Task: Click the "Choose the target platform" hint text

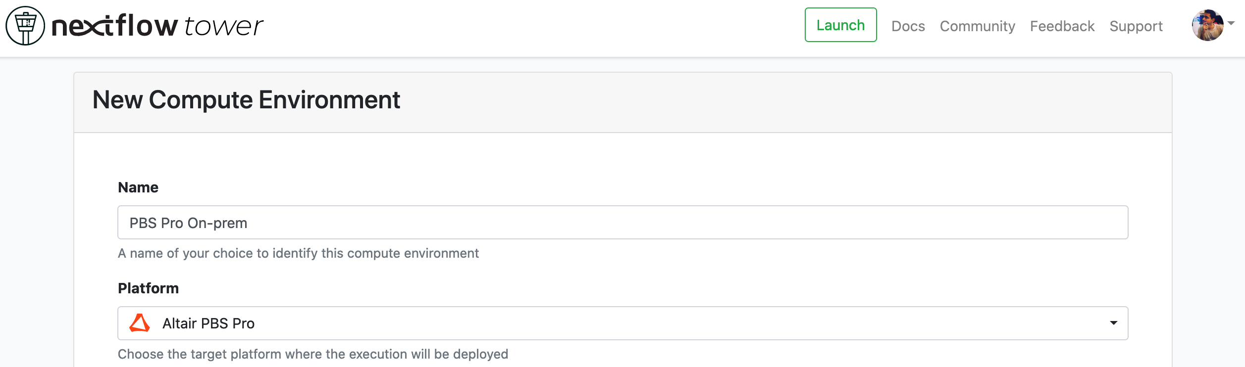Action: tap(313, 354)
